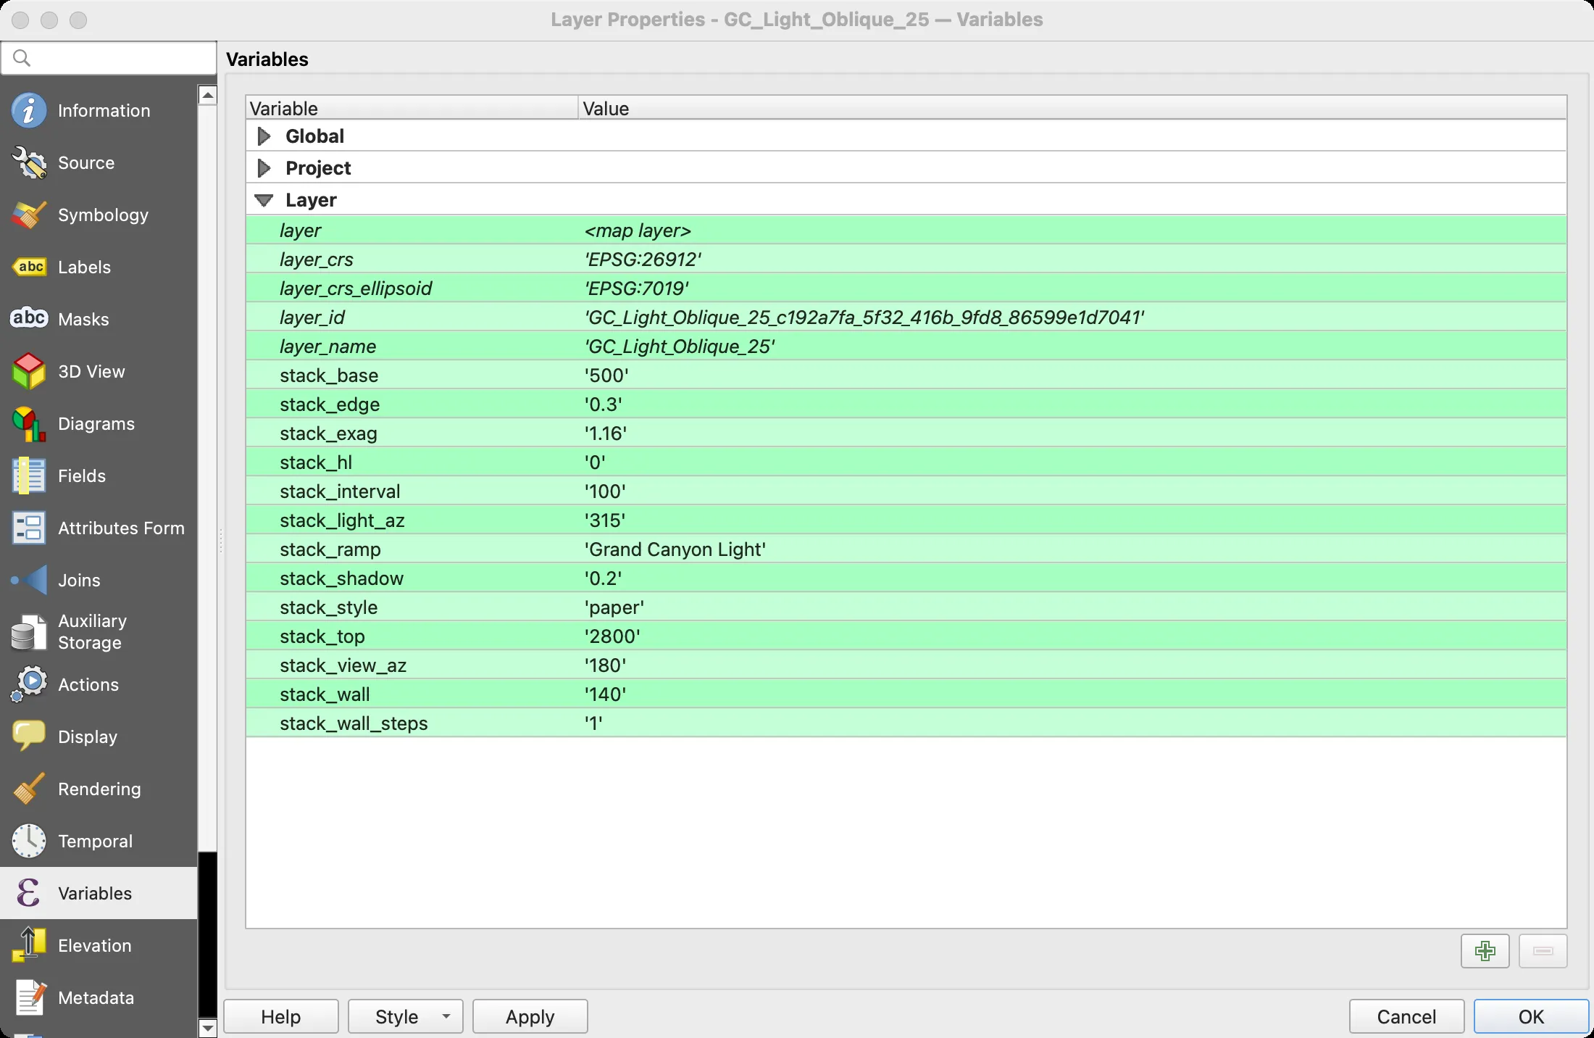Image resolution: width=1594 pixels, height=1038 pixels.
Task: Click the sidebar scroll up arrow
Action: point(208,95)
